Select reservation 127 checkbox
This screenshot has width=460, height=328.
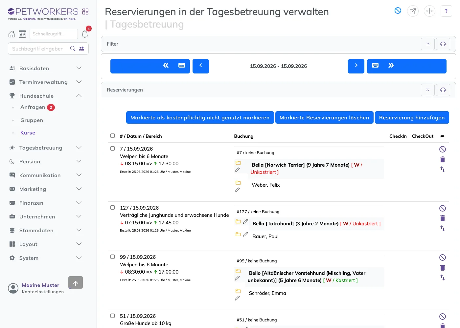(112, 207)
